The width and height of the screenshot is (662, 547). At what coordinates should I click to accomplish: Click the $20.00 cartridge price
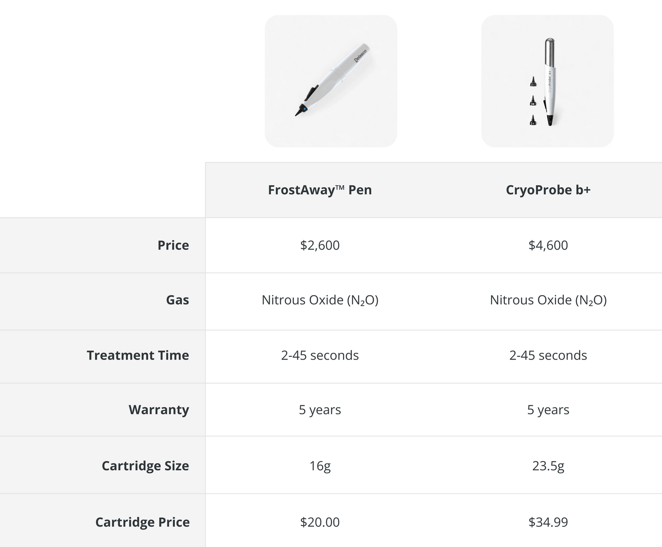[320, 522]
